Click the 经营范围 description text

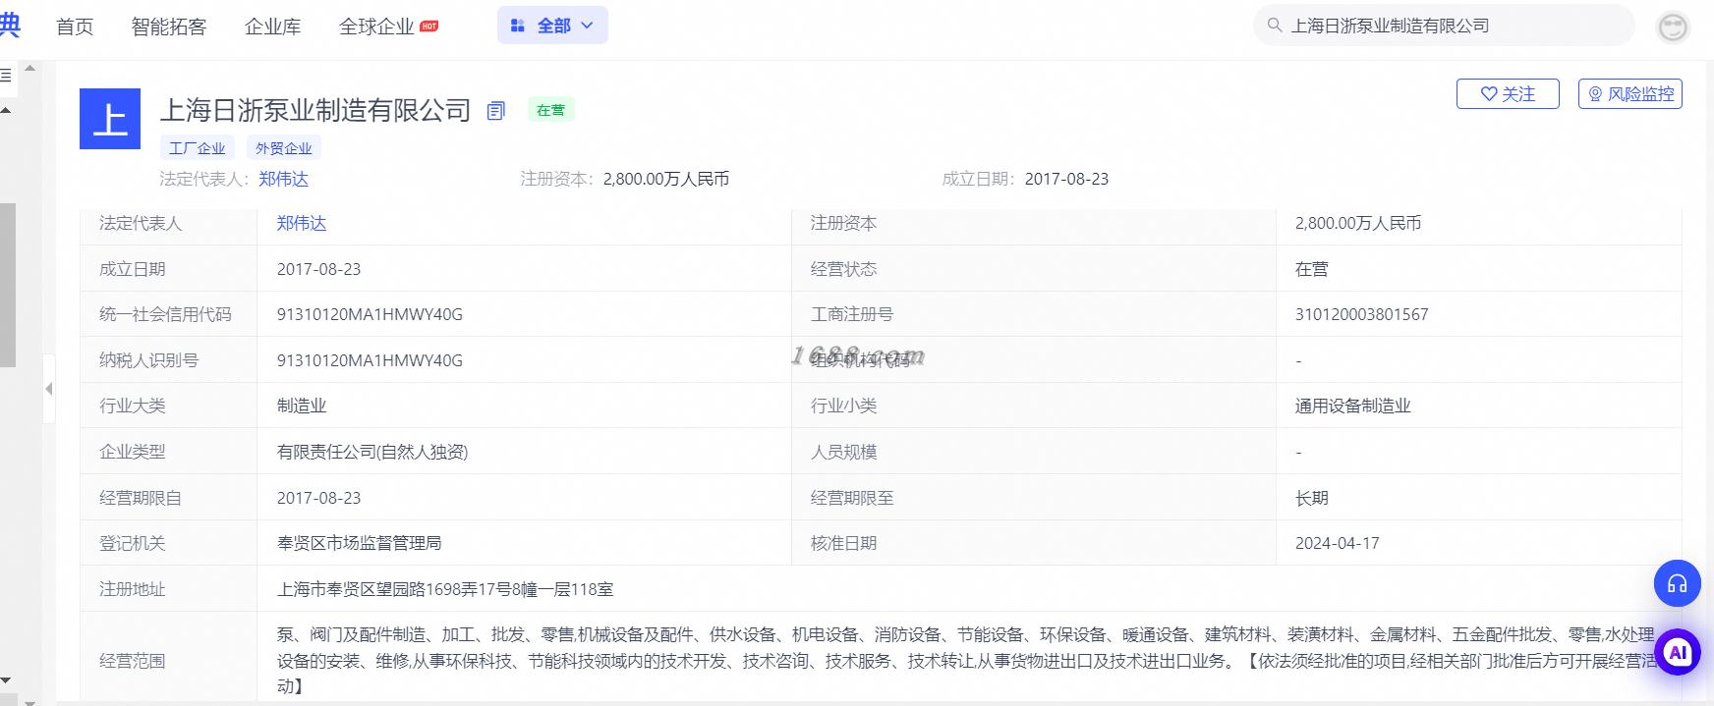click(x=966, y=661)
